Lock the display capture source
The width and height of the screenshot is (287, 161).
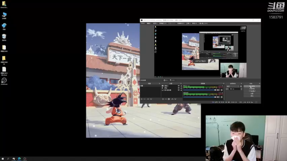(181, 90)
